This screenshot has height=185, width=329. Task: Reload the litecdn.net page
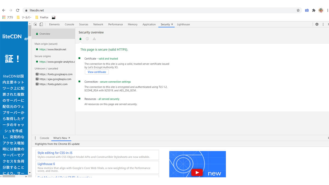(18, 10)
